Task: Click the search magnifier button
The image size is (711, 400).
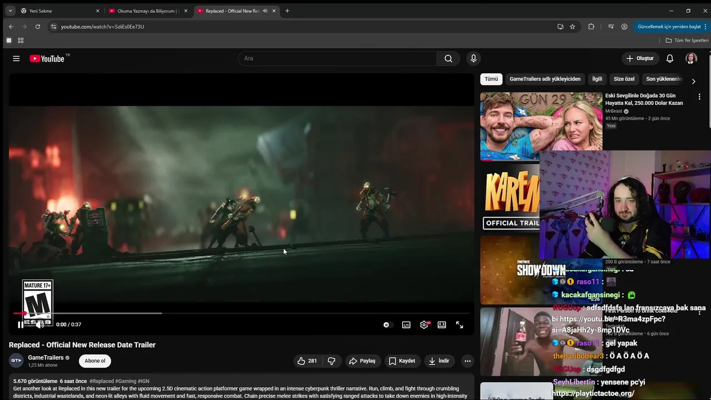Action: click(x=448, y=58)
